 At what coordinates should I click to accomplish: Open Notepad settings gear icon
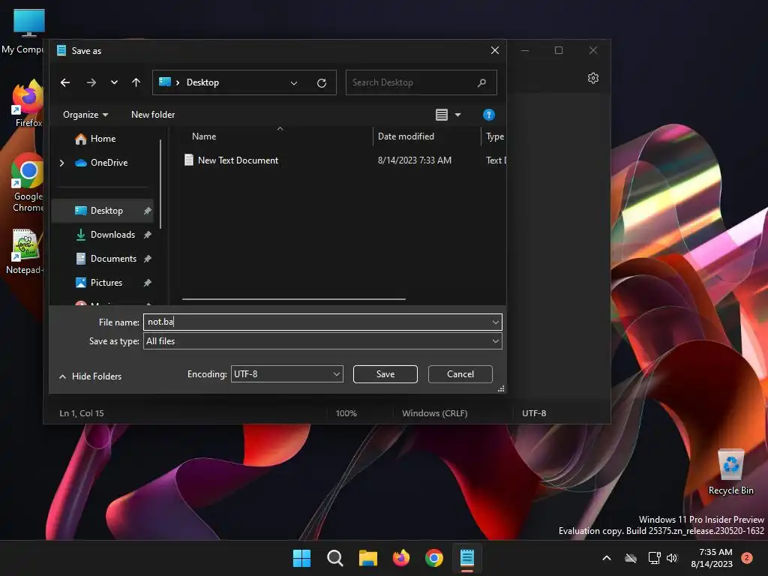click(593, 78)
